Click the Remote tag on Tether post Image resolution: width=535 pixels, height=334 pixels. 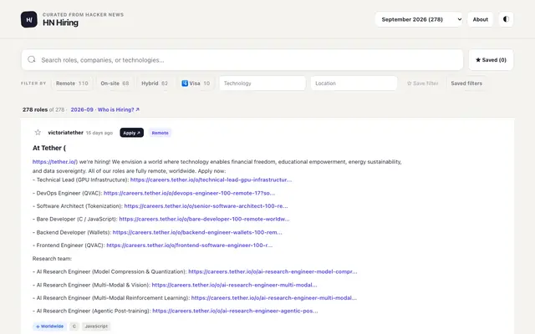coord(160,133)
